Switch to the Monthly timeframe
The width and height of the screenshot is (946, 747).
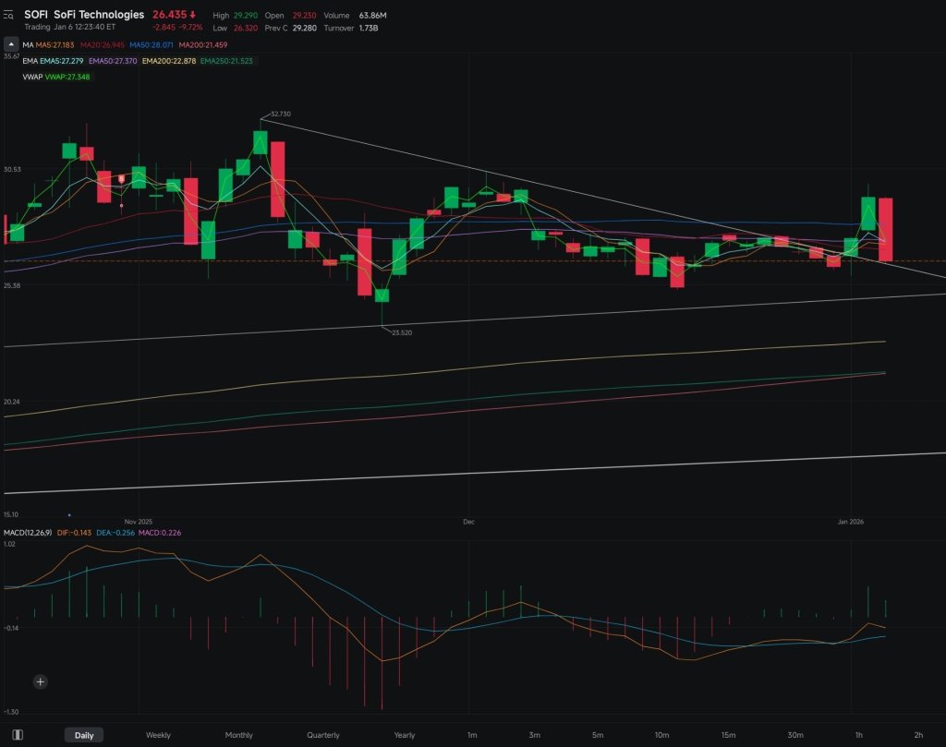[239, 735]
